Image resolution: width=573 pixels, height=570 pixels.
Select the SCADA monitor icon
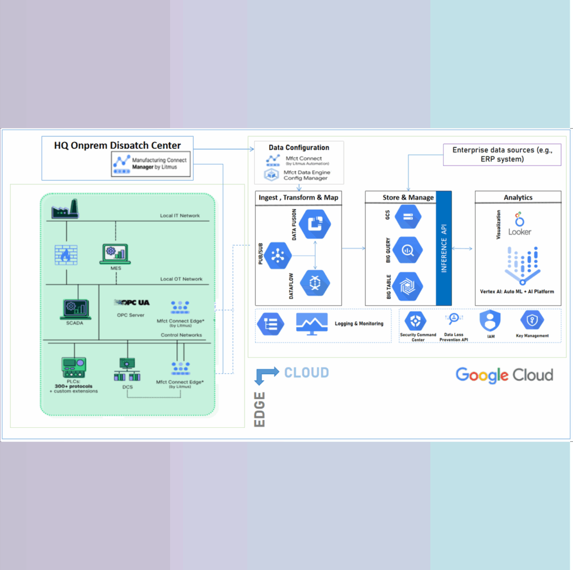point(74,308)
